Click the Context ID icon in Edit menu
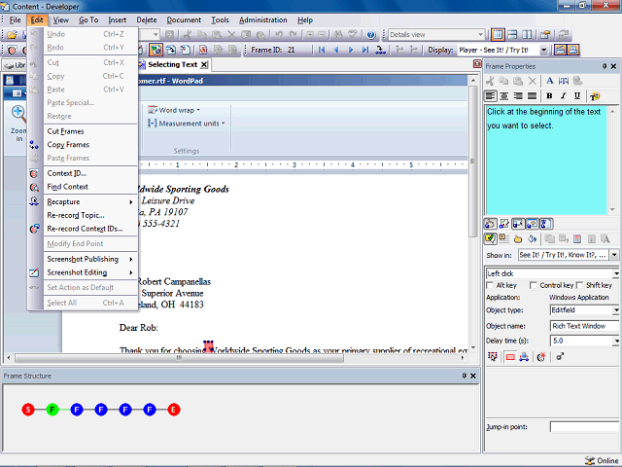622x467 pixels. [34, 173]
